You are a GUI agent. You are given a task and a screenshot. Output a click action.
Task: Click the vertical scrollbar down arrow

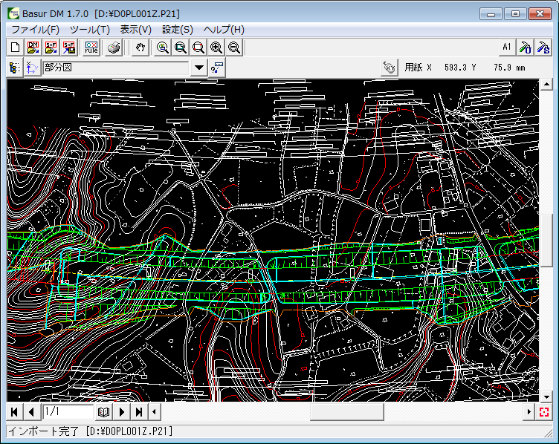546,396
